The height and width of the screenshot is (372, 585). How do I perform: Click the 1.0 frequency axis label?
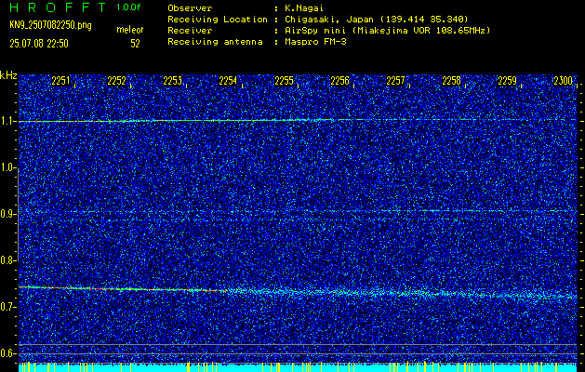[x=8, y=167]
